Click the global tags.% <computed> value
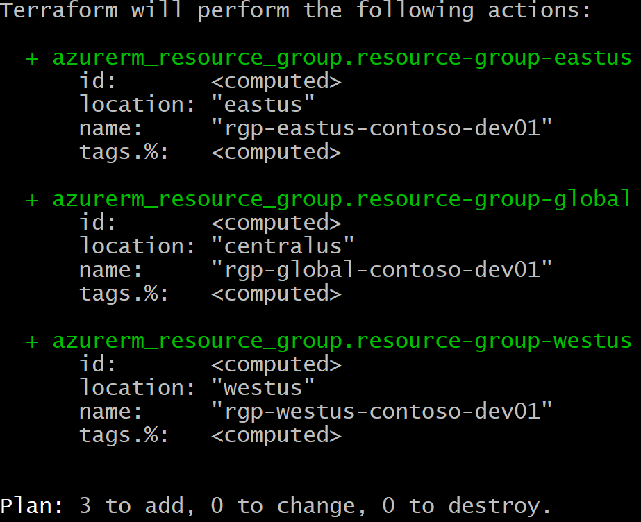641x522 pixels. (x=276, y=293)
